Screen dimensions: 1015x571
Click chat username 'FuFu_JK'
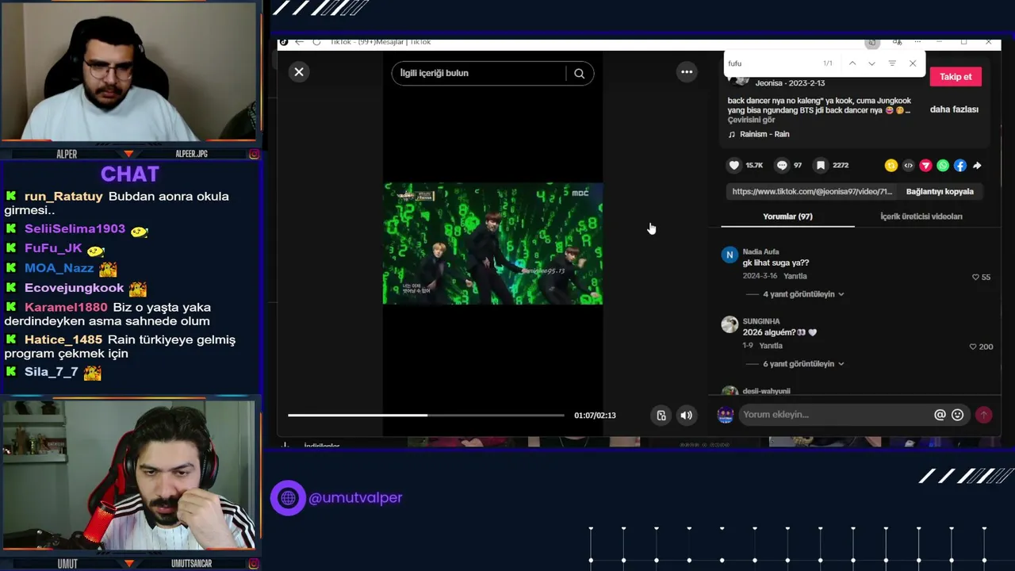[53, 248]
